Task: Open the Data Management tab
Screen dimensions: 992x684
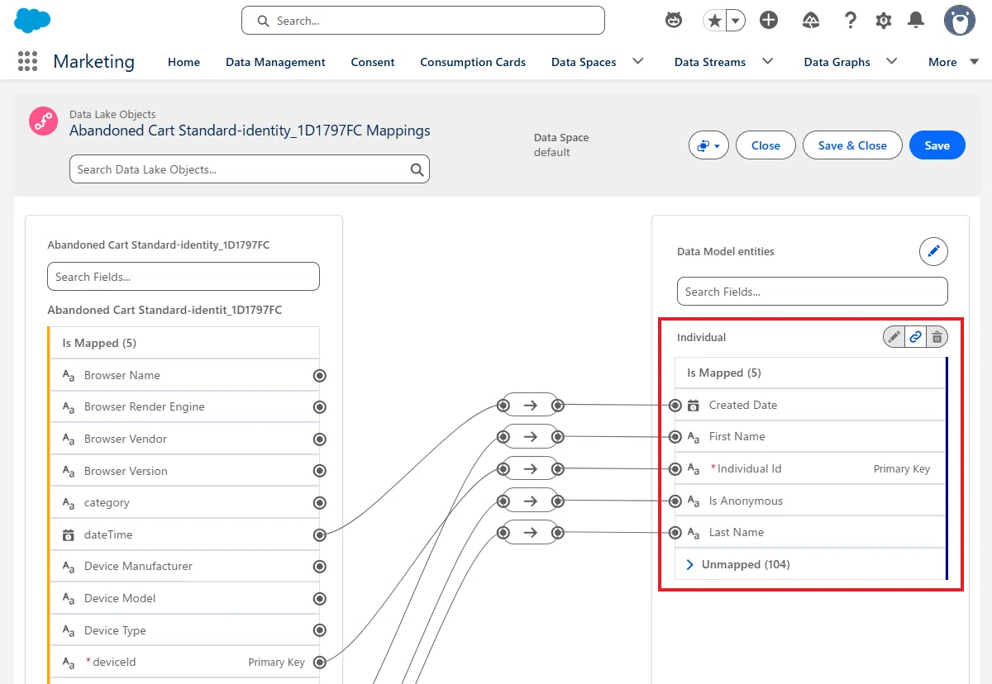Action: click(275, 62)
